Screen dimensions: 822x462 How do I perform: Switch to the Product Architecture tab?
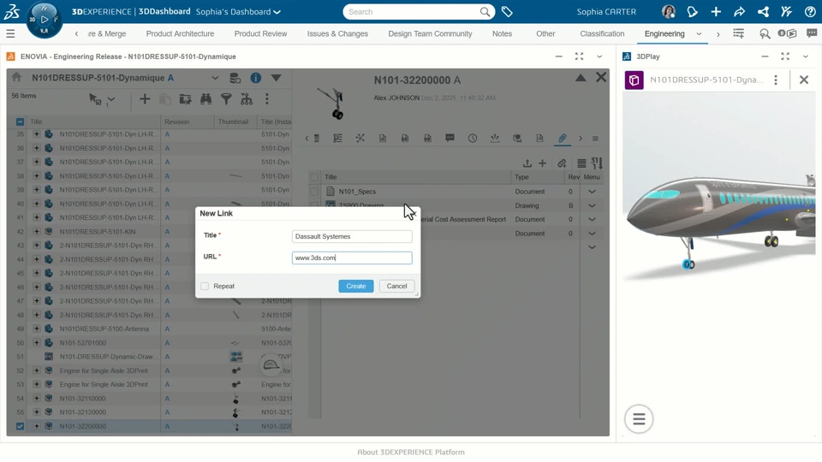click(x=180, y=33)
